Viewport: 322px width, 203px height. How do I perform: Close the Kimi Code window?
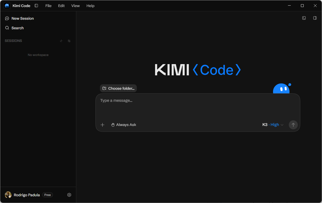pyautogui.click(x=315, y=6)
